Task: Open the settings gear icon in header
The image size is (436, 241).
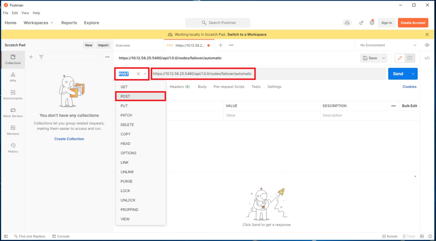Action: point(372,23)
